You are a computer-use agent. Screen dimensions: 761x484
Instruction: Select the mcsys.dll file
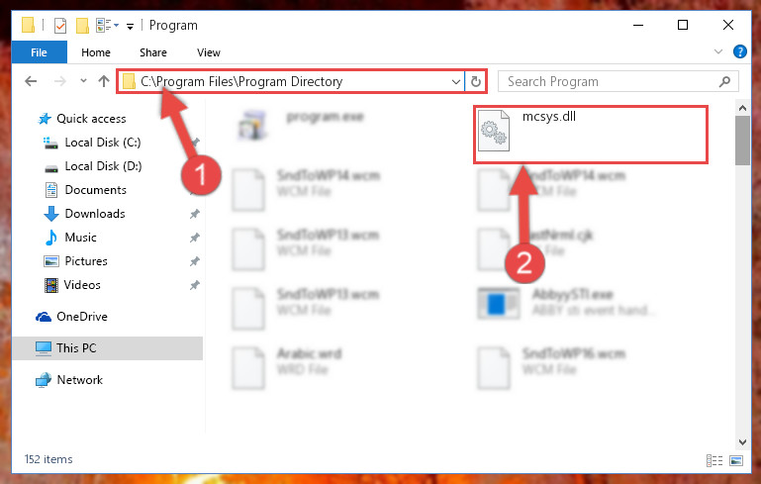591,135
